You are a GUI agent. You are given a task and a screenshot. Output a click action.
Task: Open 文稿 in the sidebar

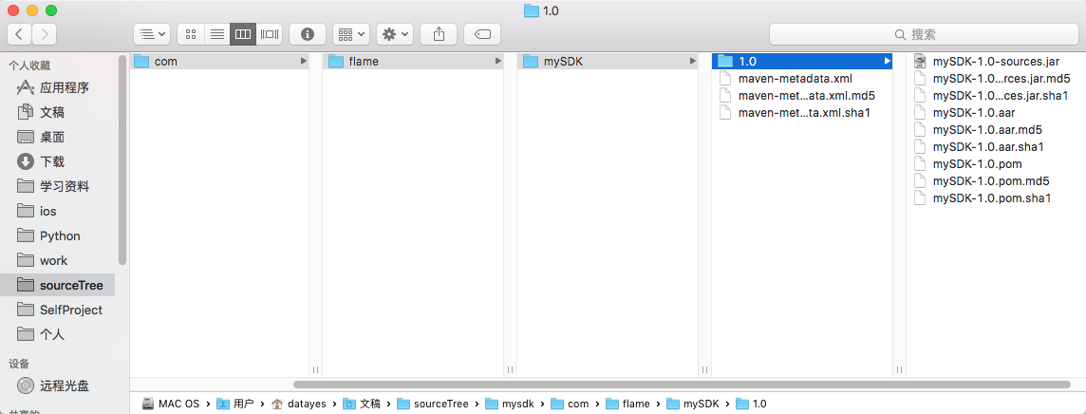(x=58, y=112)
